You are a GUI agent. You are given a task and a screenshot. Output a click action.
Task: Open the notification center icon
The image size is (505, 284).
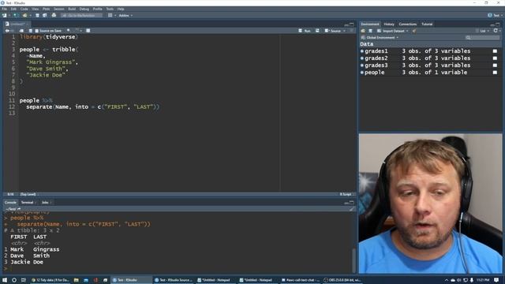click(x=496, y=280)
